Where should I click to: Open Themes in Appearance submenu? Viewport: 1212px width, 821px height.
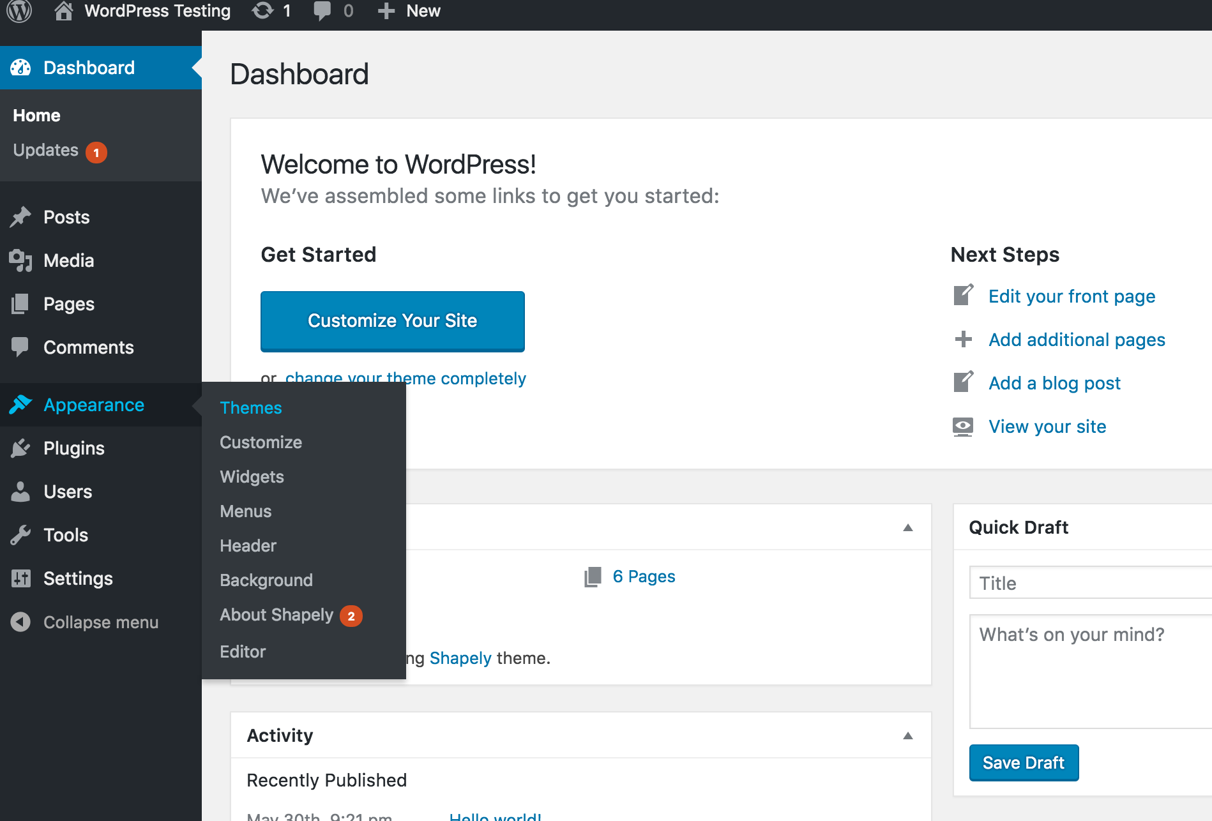(x=250, y=408)
